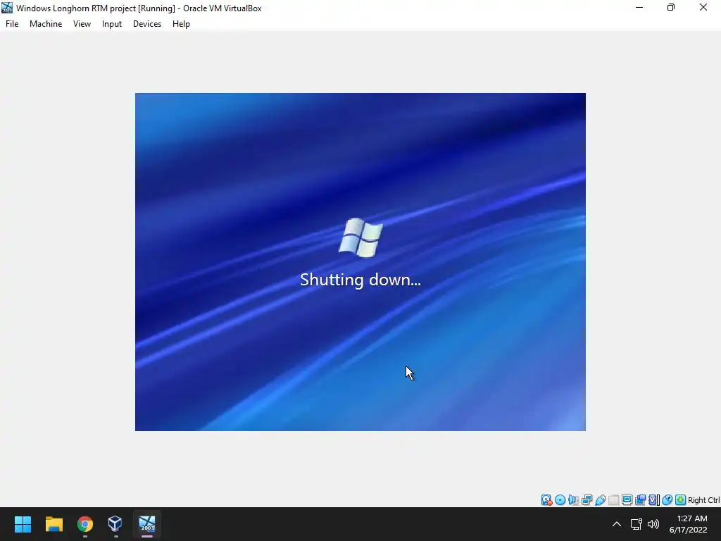Click the shared folders status icon
This screenshot has width=721, height=541.
[x=613, y=499]
